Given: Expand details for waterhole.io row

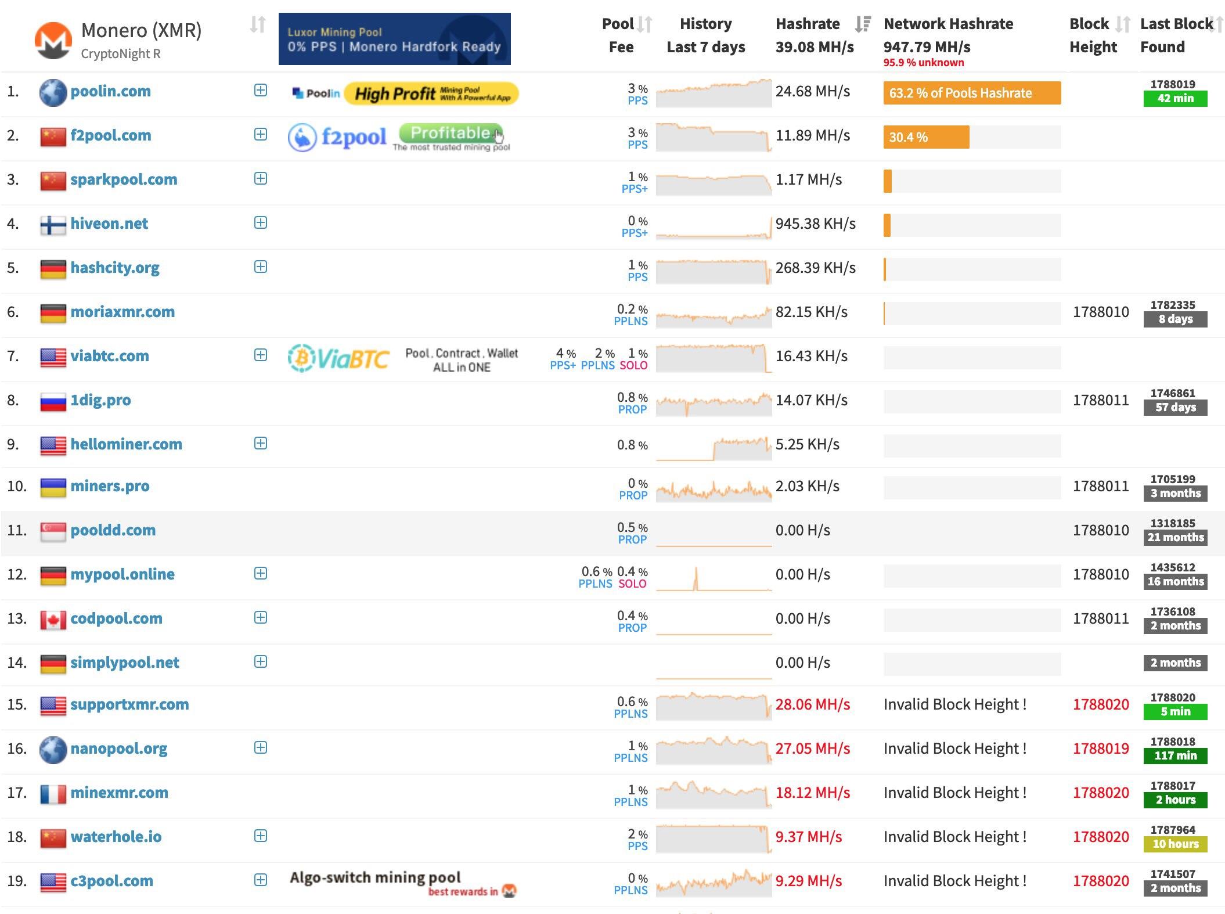Looking at the screenshot, I should click(261, 836).
